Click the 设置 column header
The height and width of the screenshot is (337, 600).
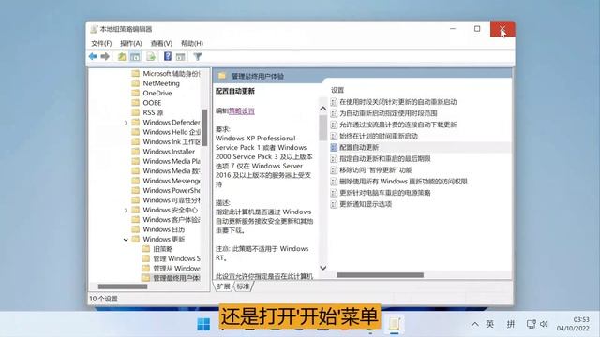[x=337, y=90]
